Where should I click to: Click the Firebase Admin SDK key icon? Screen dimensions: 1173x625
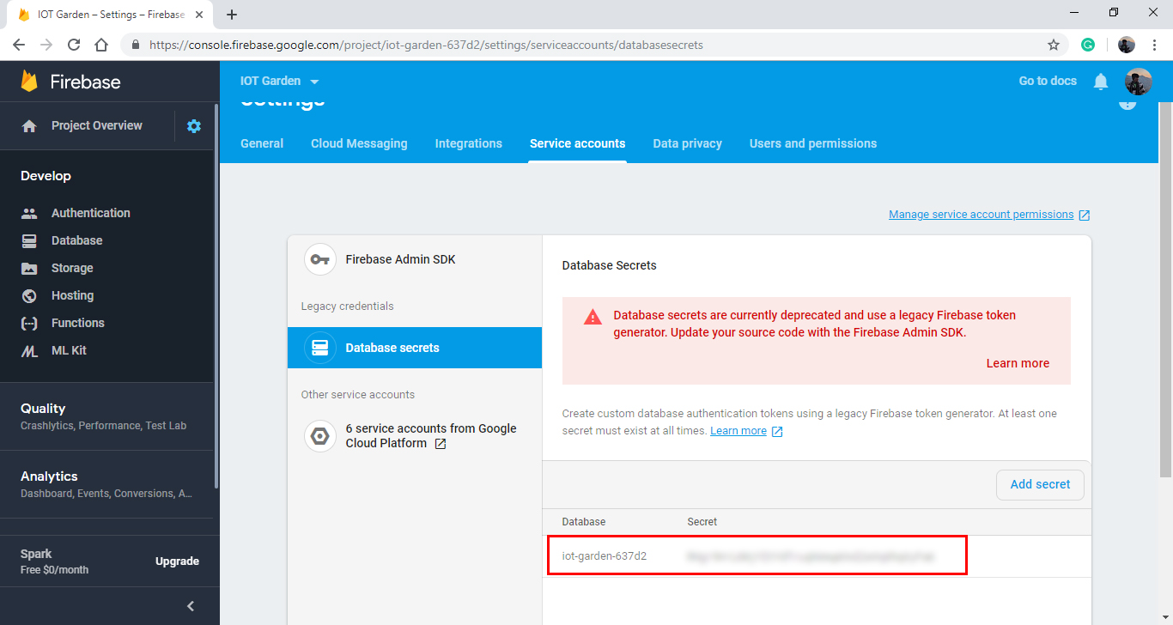[x=319, y=259]
